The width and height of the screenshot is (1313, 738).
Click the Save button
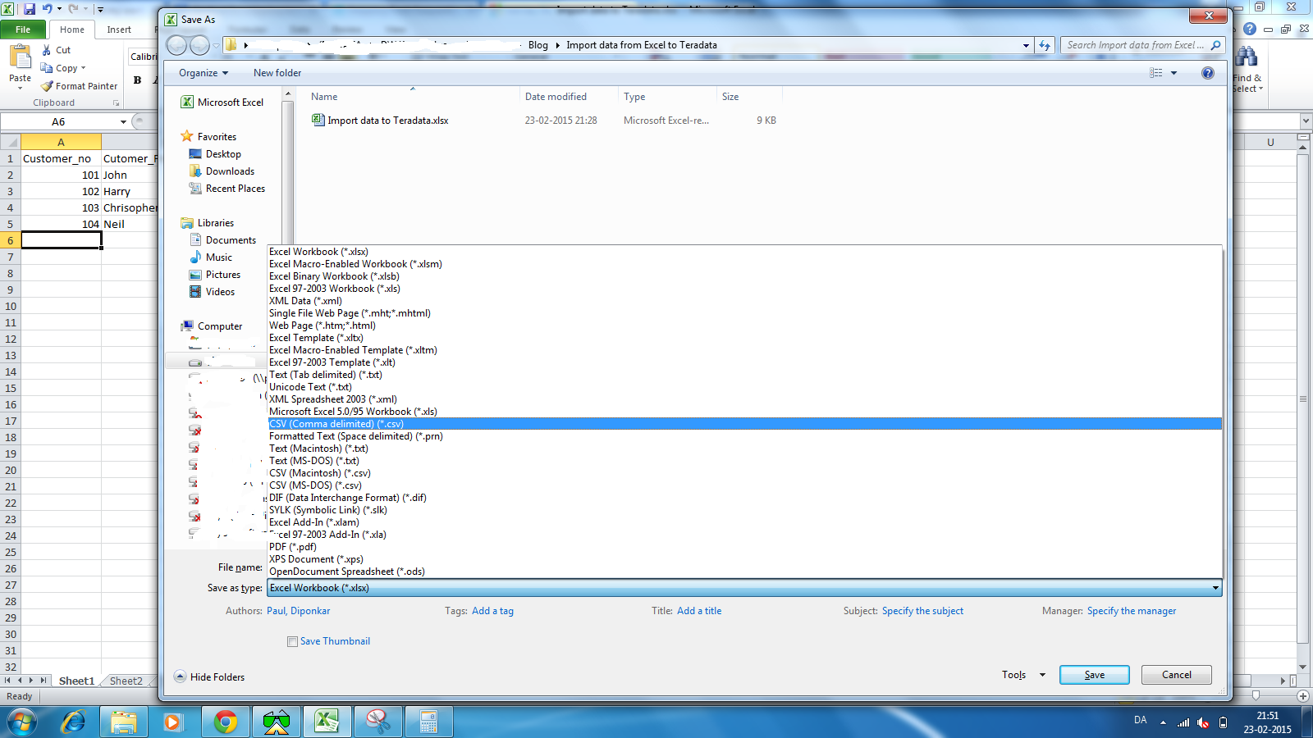click(x=1094, y=674)
